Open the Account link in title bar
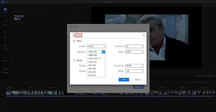 pyautogui.click(x=199, y=2)
